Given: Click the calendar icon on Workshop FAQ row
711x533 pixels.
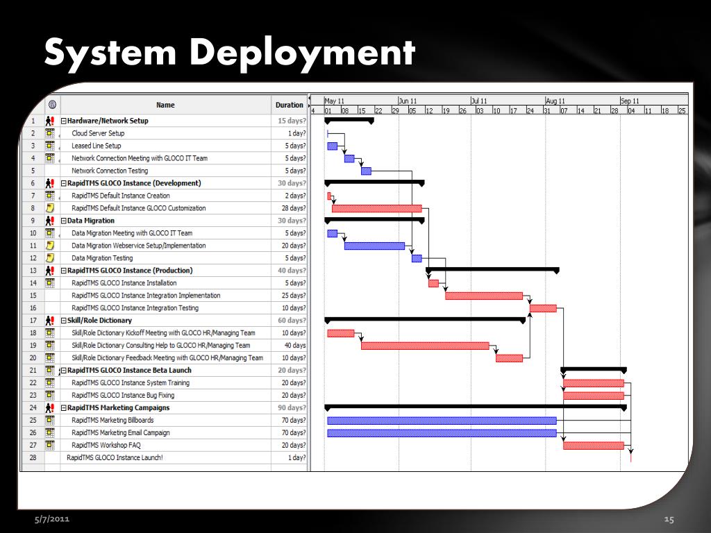Looking at the screenshot, I should tap(50, 445).
